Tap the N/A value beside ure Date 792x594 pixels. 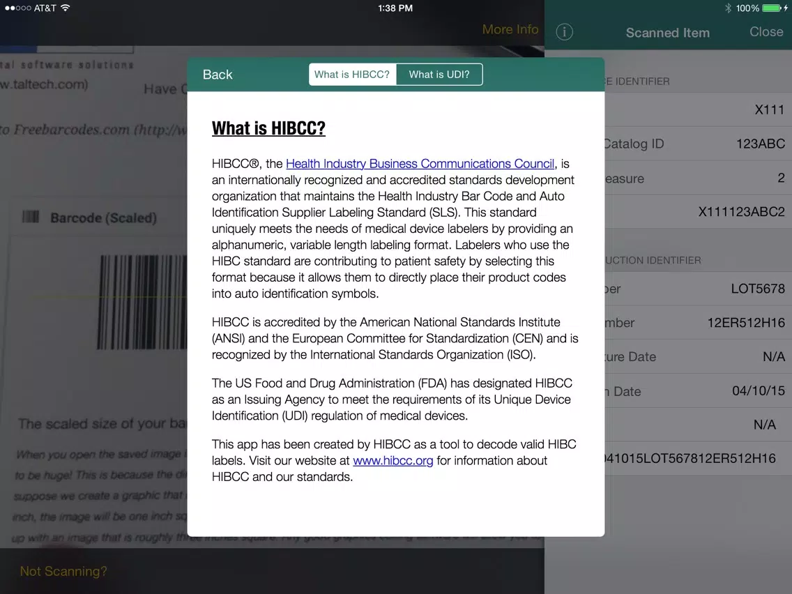[774, 357]
